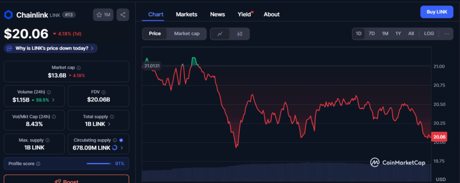
Task: Click the CoinMarketCap logo on chart
Action: coord(398,163)
